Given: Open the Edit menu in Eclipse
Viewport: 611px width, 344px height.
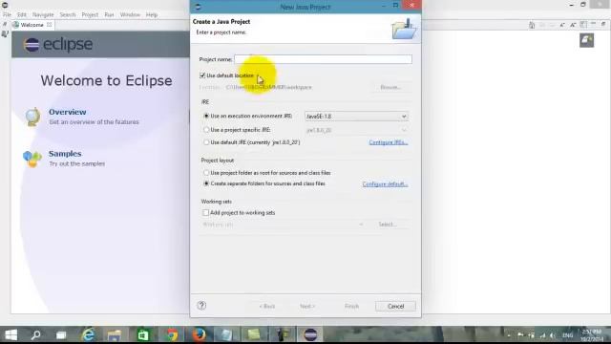Looking at the screenshot, I should pos(21,14).
